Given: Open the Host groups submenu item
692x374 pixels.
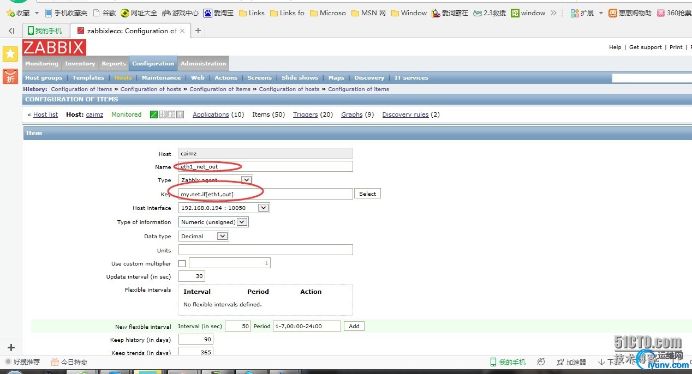Looking at the screenshot, I should 44,78.
